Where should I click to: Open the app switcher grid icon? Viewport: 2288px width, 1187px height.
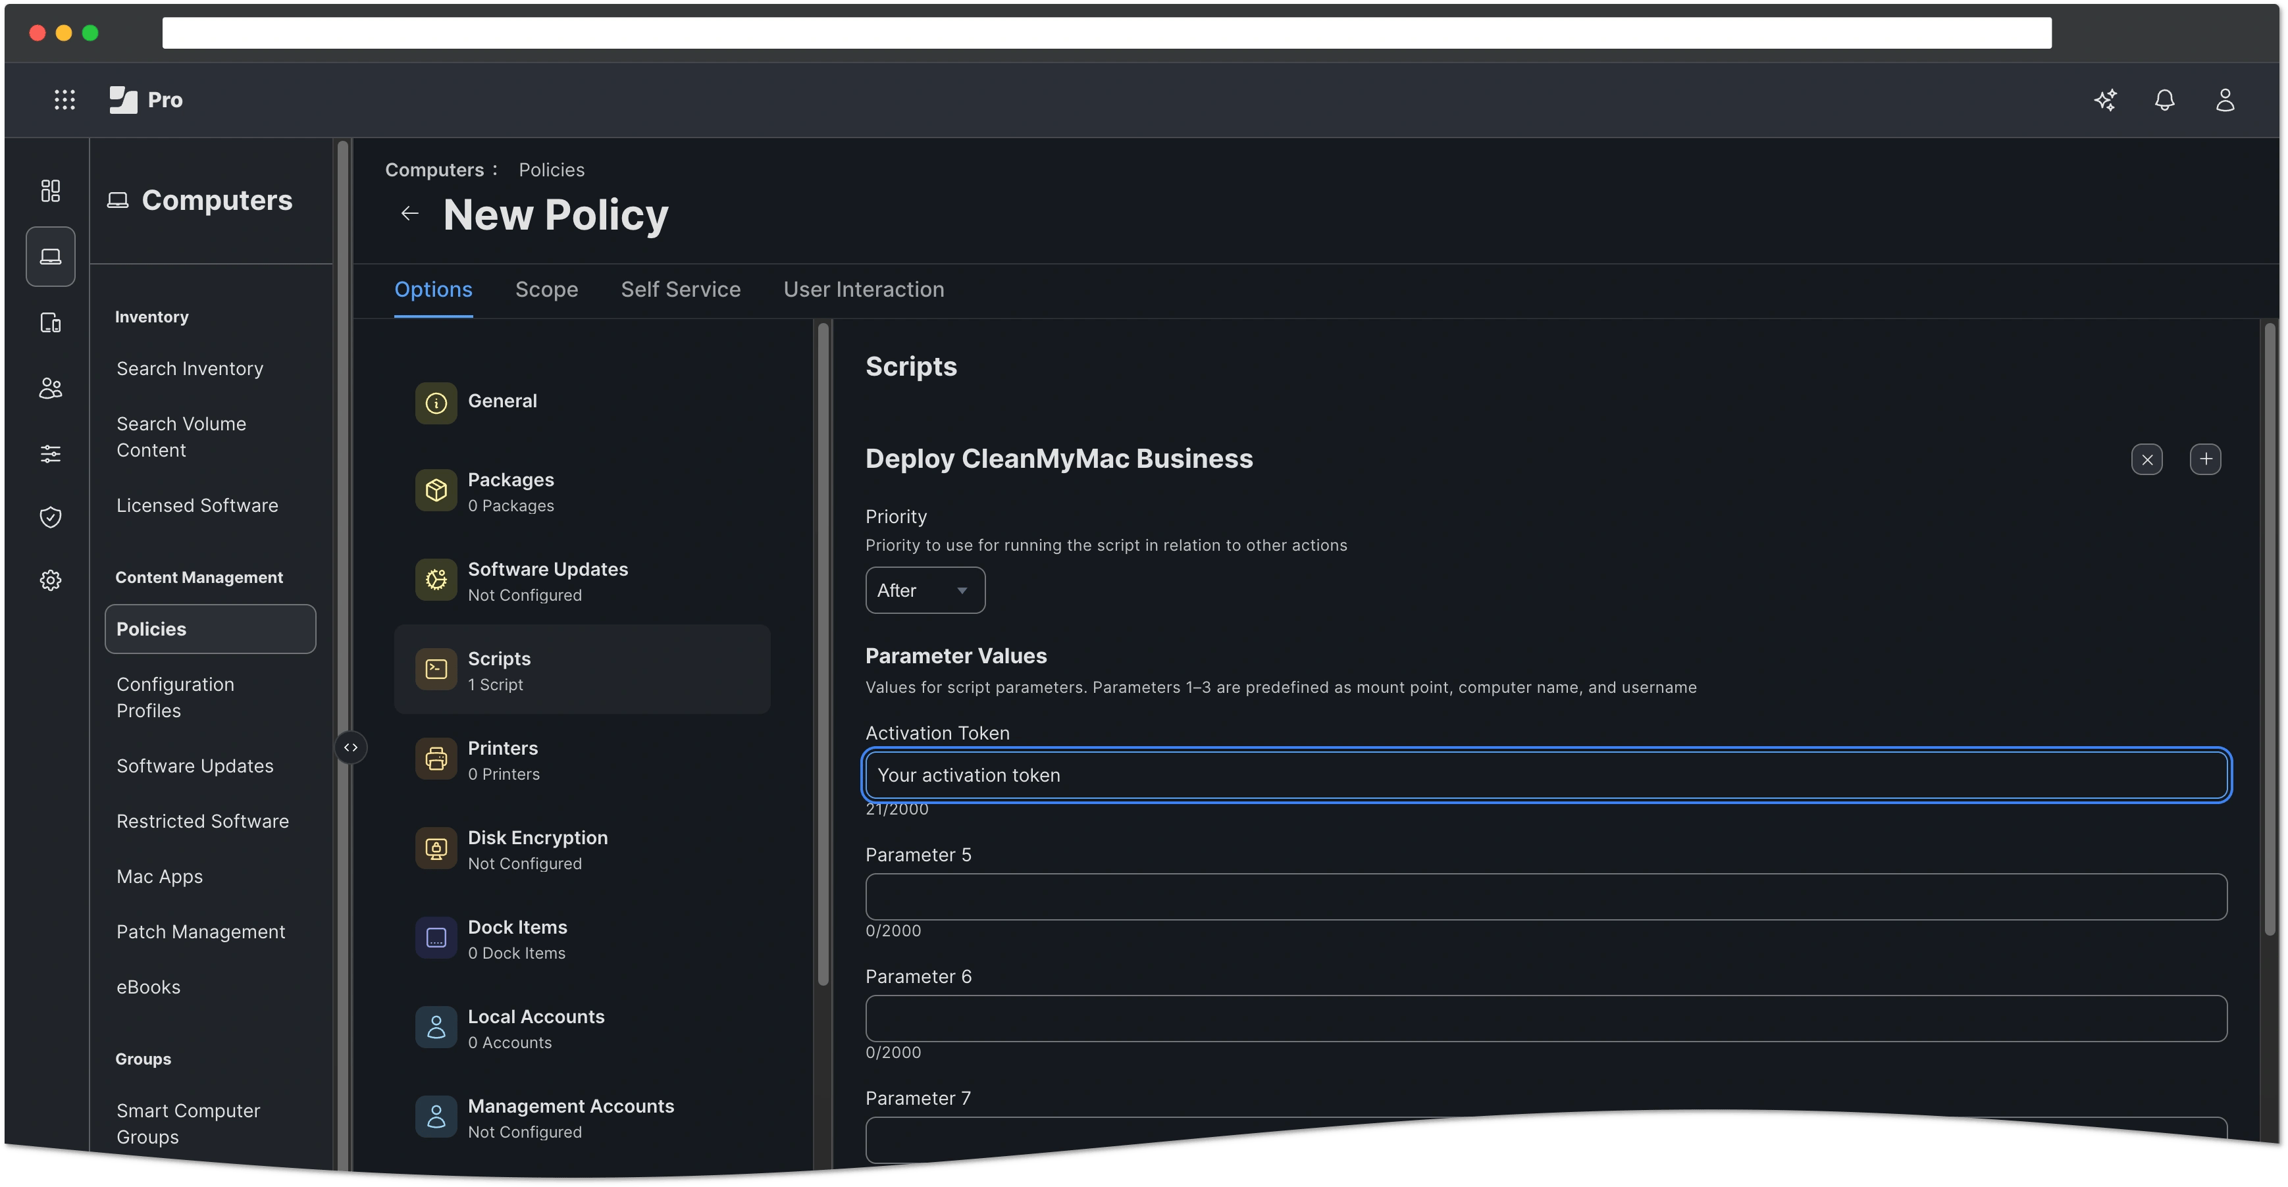point(64,99)
